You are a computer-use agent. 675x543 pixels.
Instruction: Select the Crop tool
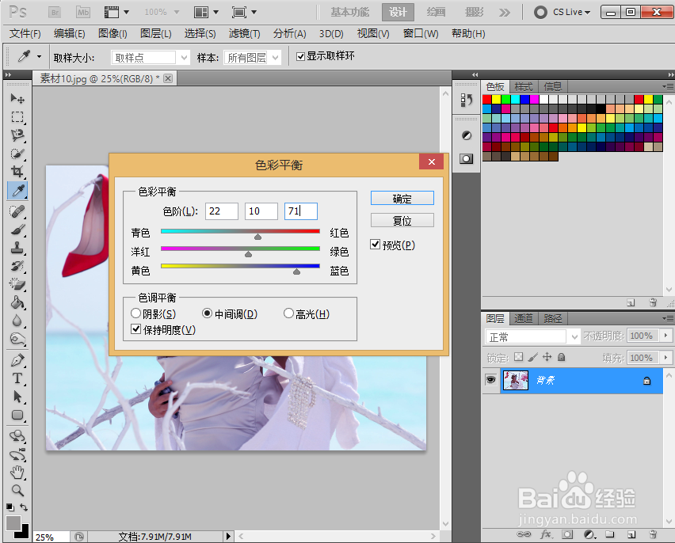pyautogui.click(x=17, y=172)
